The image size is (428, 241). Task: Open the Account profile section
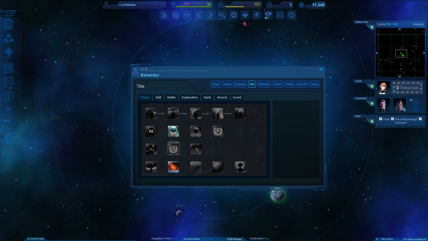pyautogui.click(x=302, y=84)
